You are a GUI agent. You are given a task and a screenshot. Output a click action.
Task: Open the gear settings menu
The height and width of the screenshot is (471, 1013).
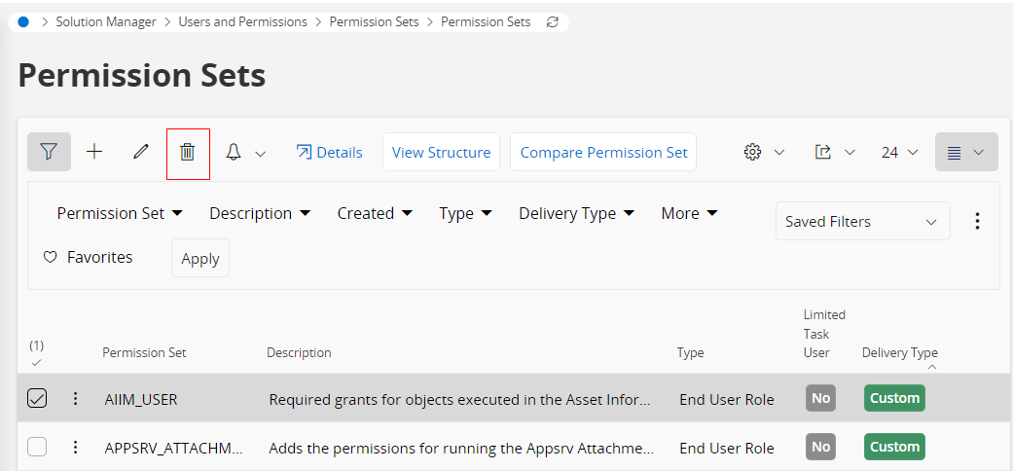click(752, 152)
